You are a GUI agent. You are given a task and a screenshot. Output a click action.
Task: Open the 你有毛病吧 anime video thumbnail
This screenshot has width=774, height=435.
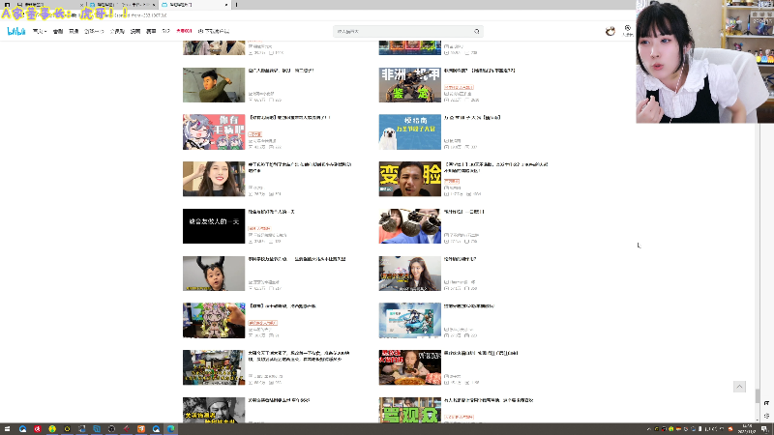pyautogui.click(x=214, y=131)
